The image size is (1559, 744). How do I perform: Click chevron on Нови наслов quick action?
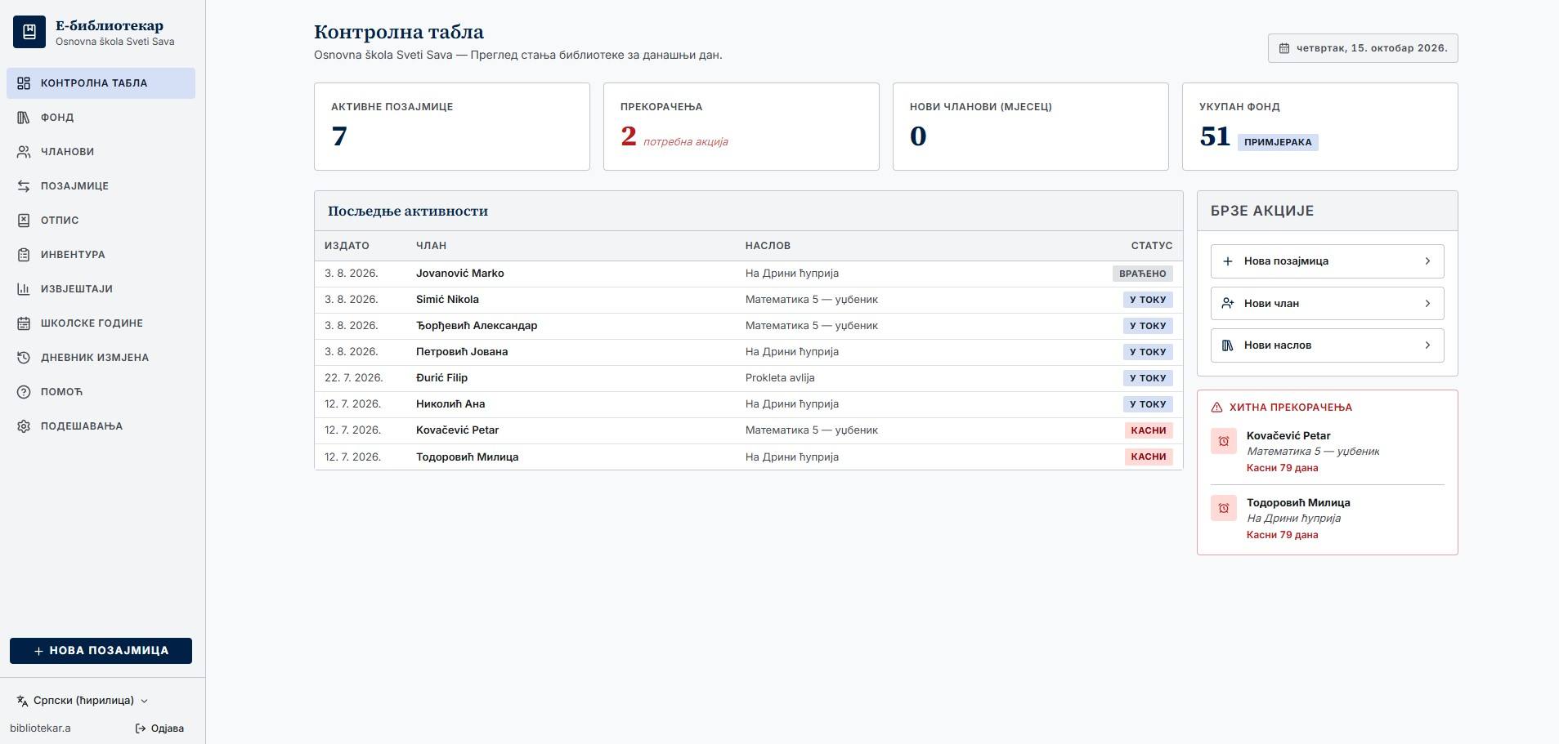point(1427,345)
